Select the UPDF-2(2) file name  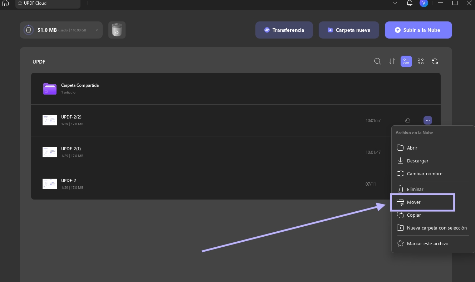71,117
